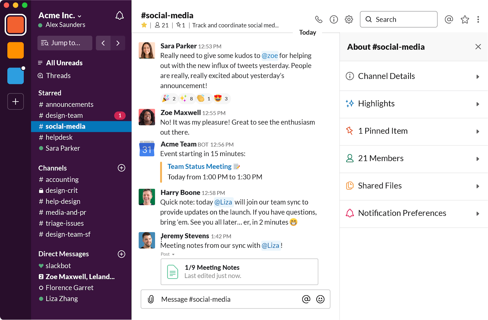Open 1/9 Meeting Notes post attachment

pyautogui.click(x=239, y=272)
